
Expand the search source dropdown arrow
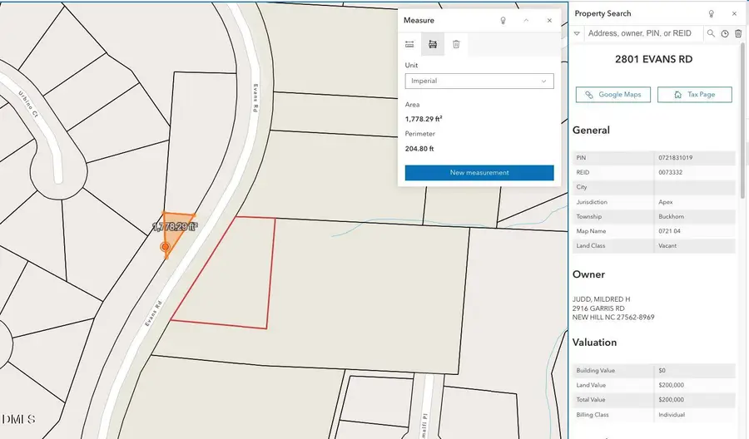[578, 34]
